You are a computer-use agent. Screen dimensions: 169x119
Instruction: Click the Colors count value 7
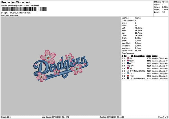163,4
